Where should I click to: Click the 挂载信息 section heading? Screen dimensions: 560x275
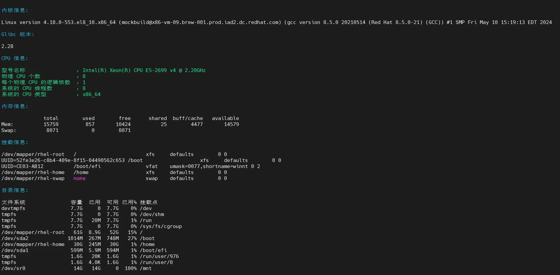tap(15, 142)
